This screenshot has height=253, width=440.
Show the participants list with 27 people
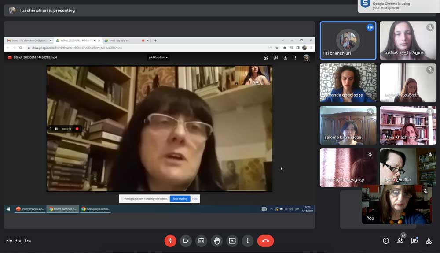click(x=400, y=241)
